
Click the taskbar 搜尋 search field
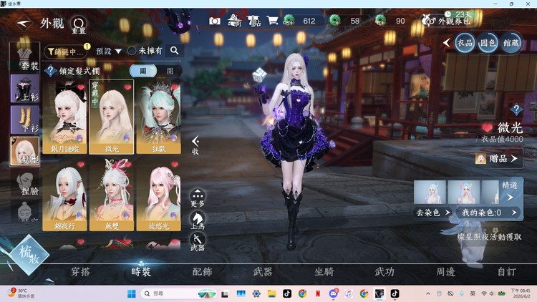[x=178, y=293]
